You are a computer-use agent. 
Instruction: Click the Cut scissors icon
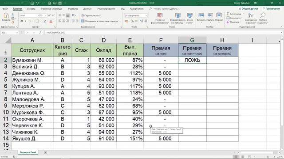(13, 14)
